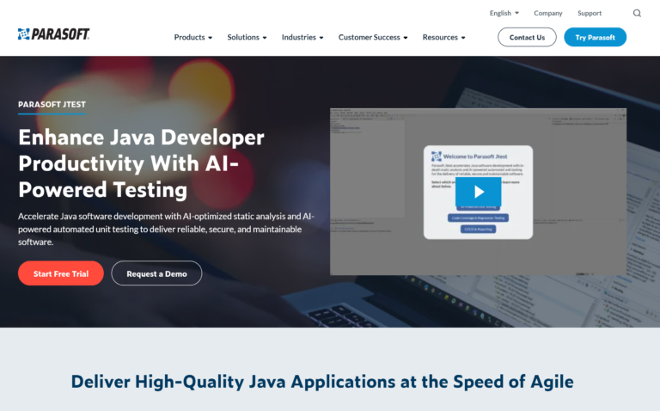The width and height of the screenshot is (660, 411).
Task: Click the Contact Us button
Action: (x=527, y=37)
